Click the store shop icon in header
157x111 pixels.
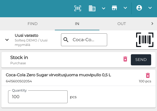[114, 8]
